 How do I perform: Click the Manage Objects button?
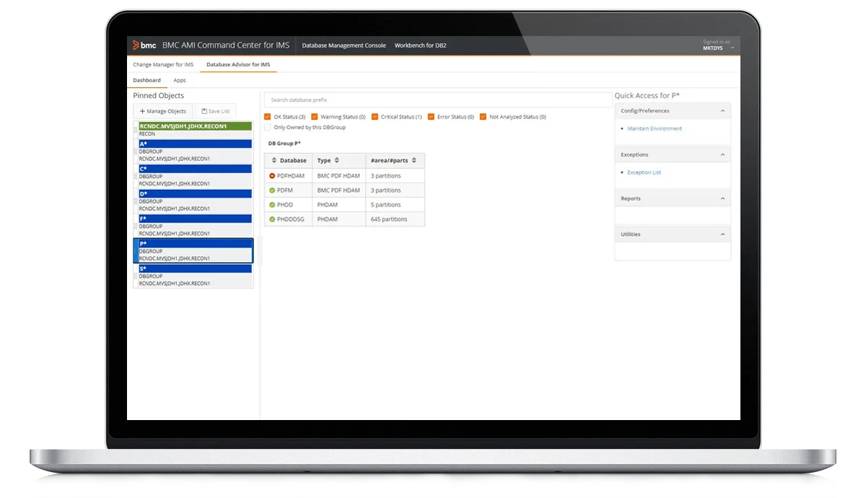click(163, 111)
